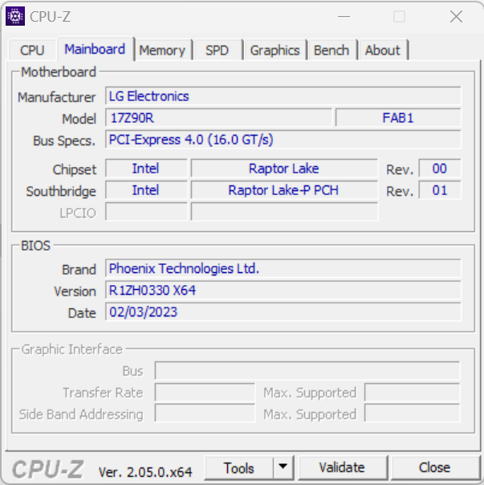
Task: Select the Mainboard tab
Action: click(95, 49)
